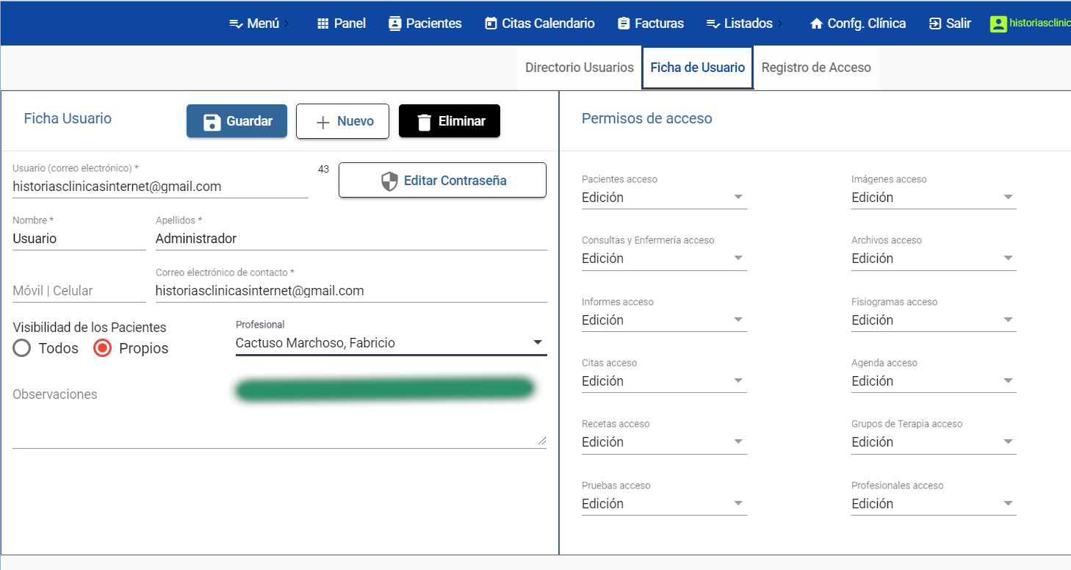Open the Imágenes acceso dropdown
This screenshot has width=1071, height=570.
[934, 198]
